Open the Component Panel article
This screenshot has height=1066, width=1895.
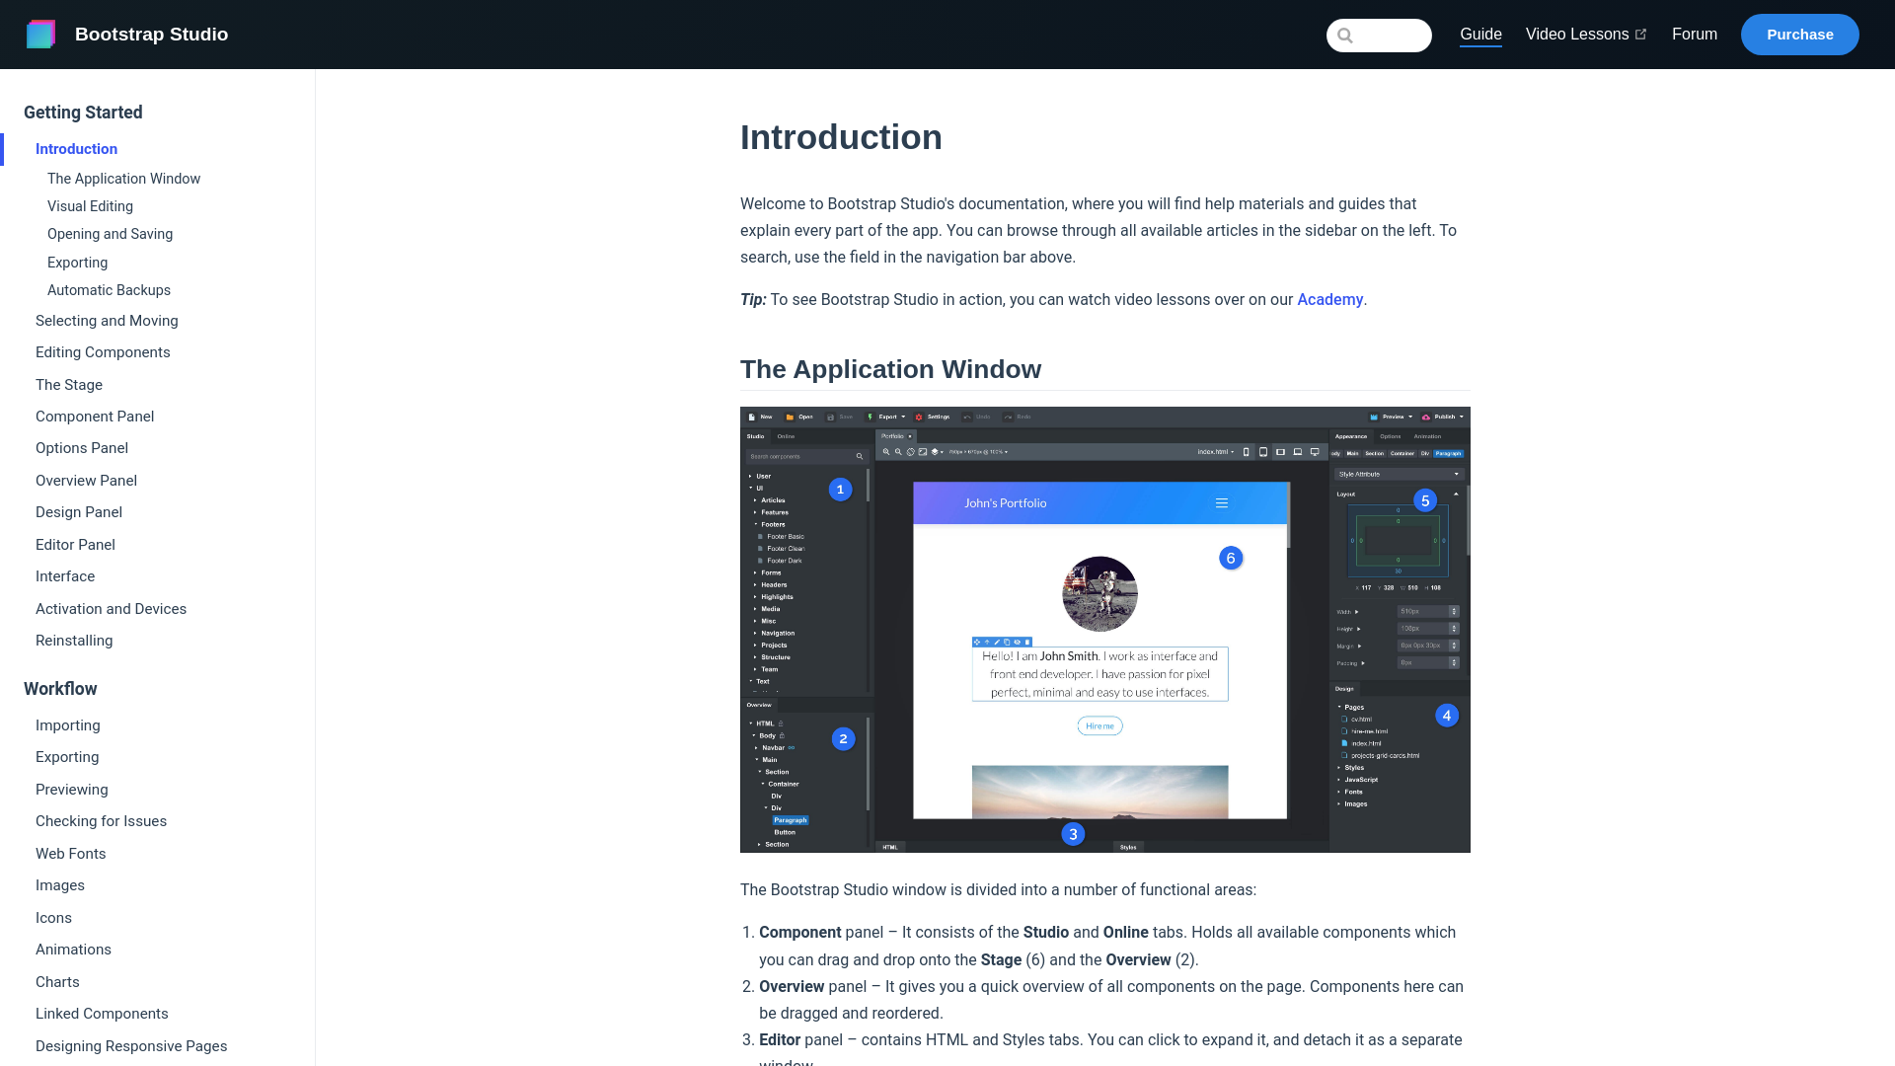click(95, 417)
